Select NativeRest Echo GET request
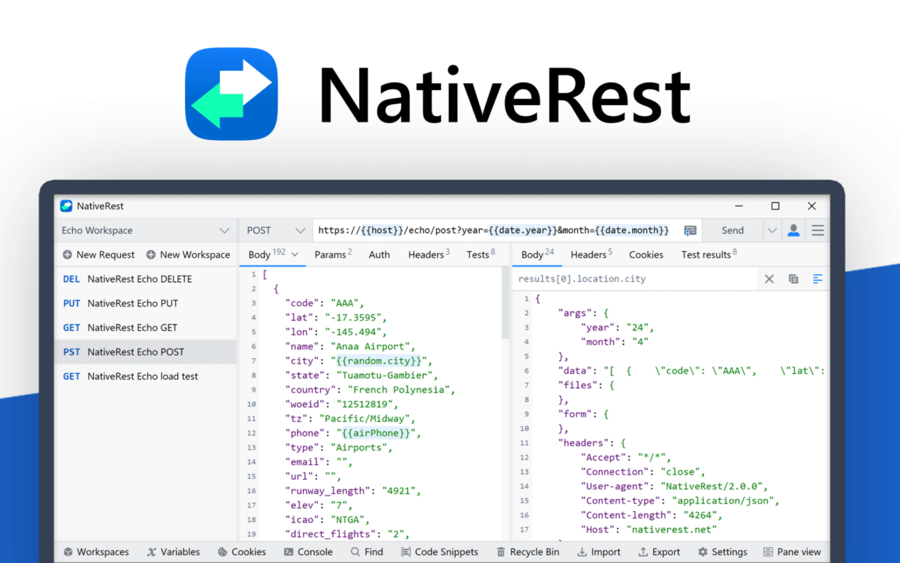 point(146,327)
